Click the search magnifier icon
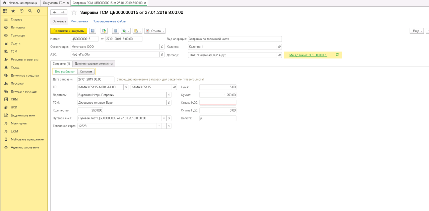 click(30, 11)
